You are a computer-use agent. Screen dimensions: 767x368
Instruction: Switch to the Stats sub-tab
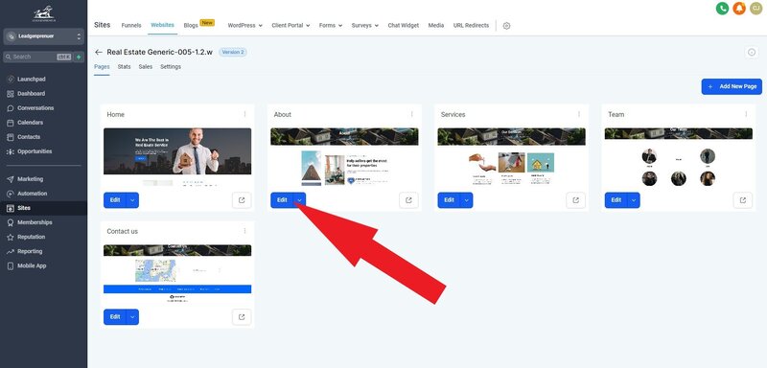tap(125, 67)
